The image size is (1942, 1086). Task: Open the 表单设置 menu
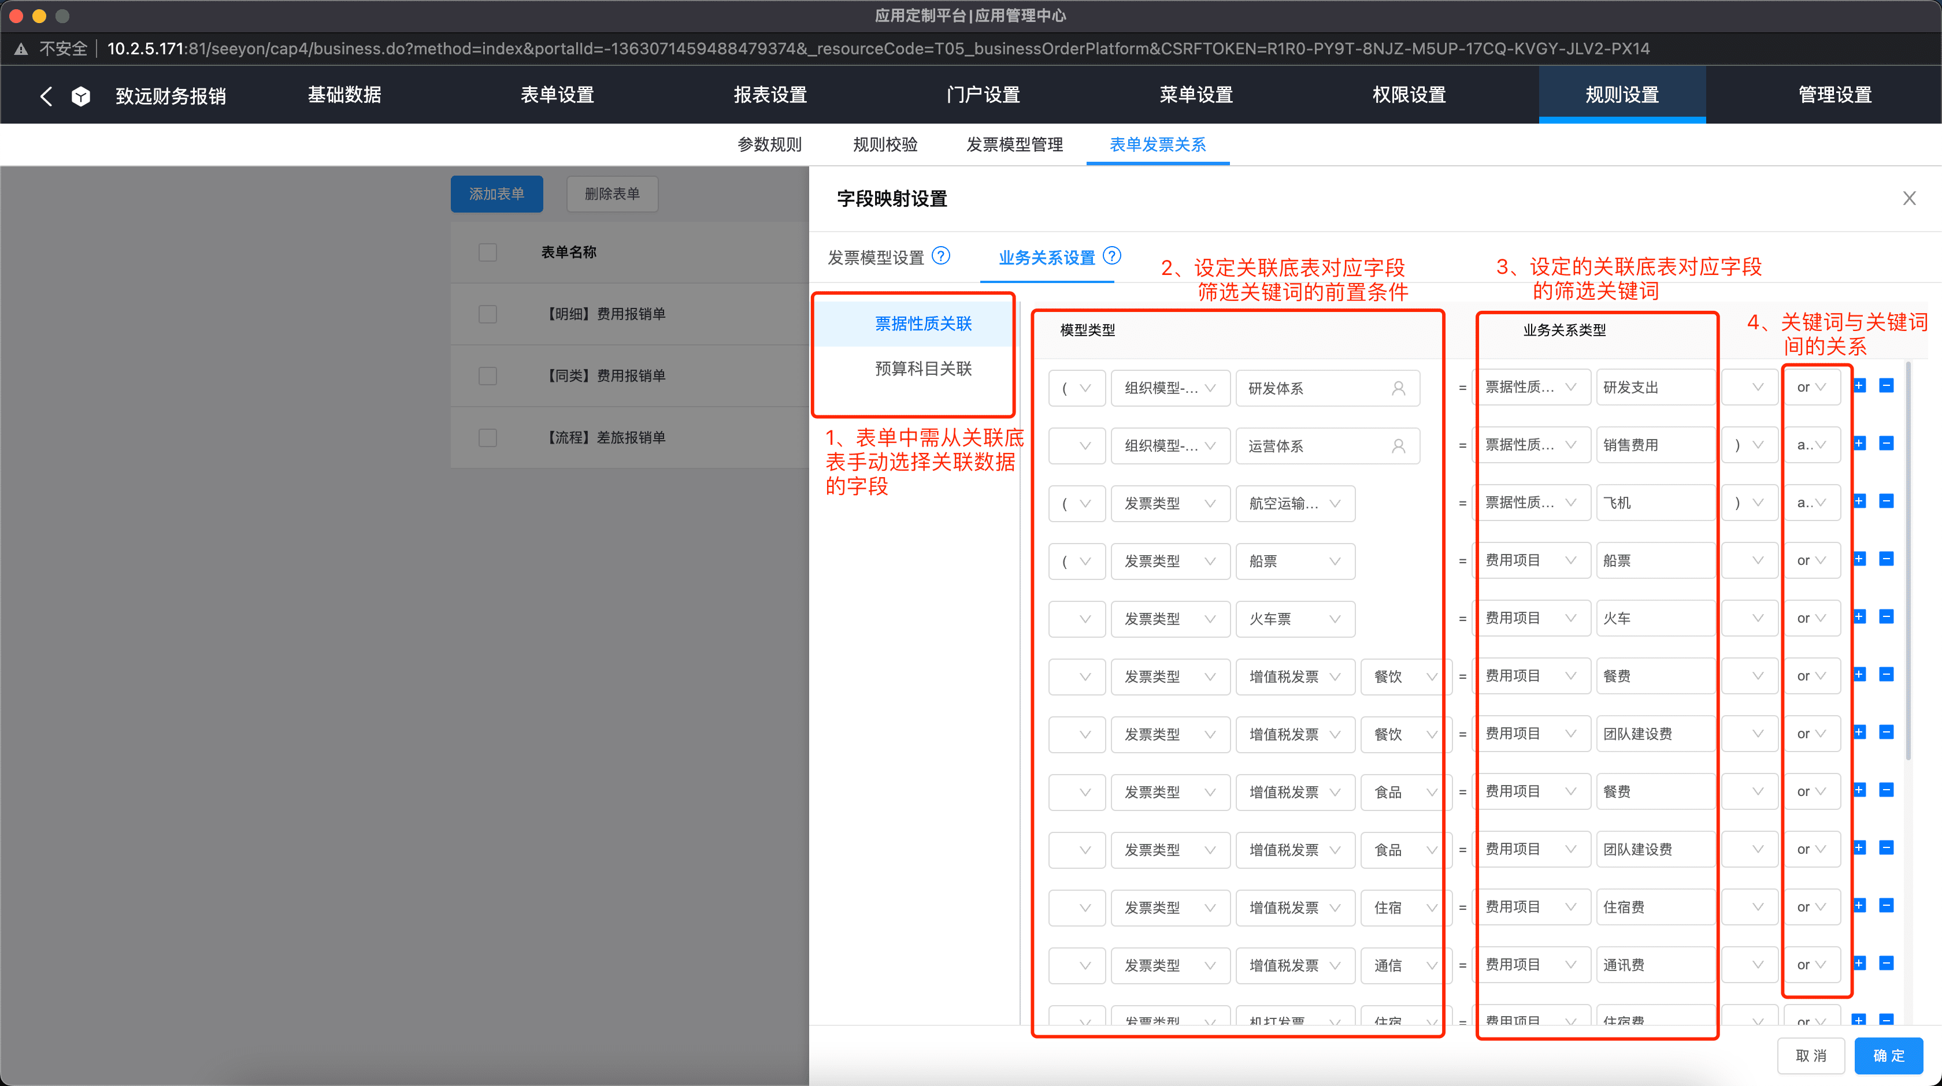[558, 95]
